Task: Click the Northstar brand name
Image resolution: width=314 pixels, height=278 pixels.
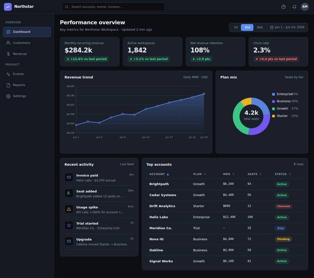Action: tap(24, 7)
